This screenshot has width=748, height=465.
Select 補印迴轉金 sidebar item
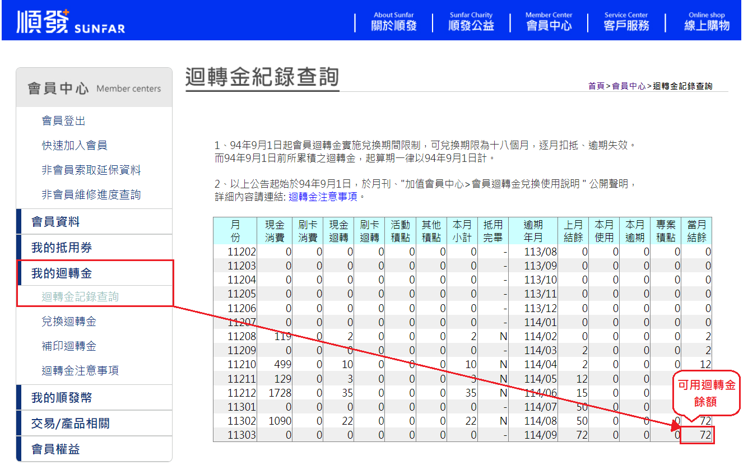pyautogui.click(x=69, y=346)
